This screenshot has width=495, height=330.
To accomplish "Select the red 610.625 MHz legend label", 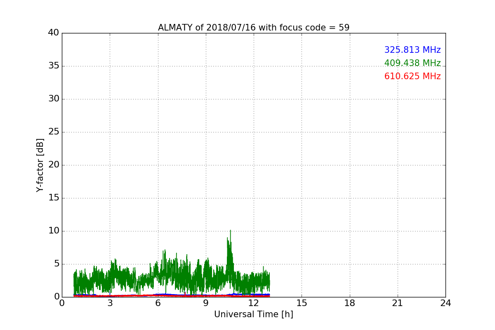I will pyautogui.click(x=412, y=76).
